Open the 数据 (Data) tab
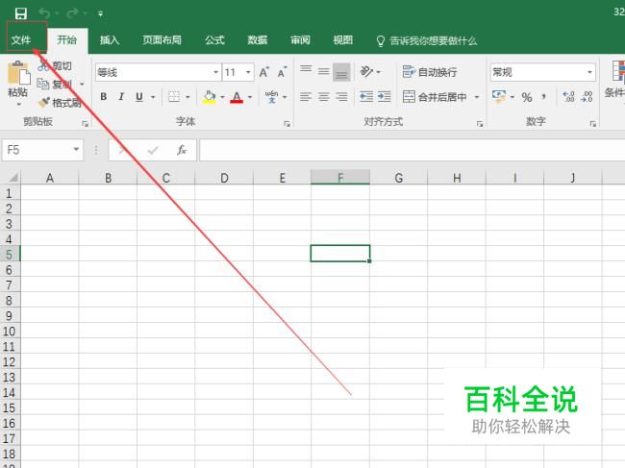625x468 pixels. click(x=257, y=39)
